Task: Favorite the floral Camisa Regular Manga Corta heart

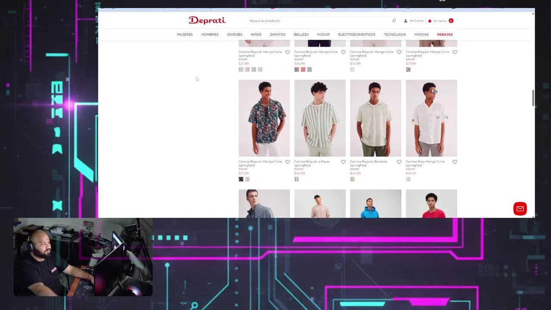Action: [288, 162]
